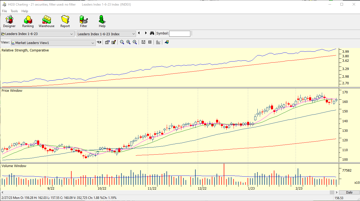
Task: Click the pointing hand icon beside View dropdown
Action: coord(99,42)
